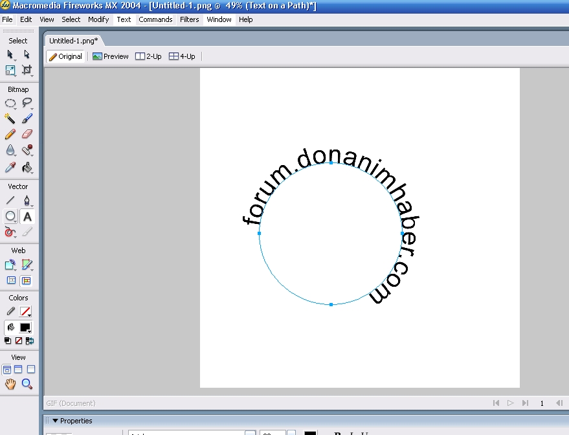Go to the first frame
569x435 pixels.
[496, 403]
